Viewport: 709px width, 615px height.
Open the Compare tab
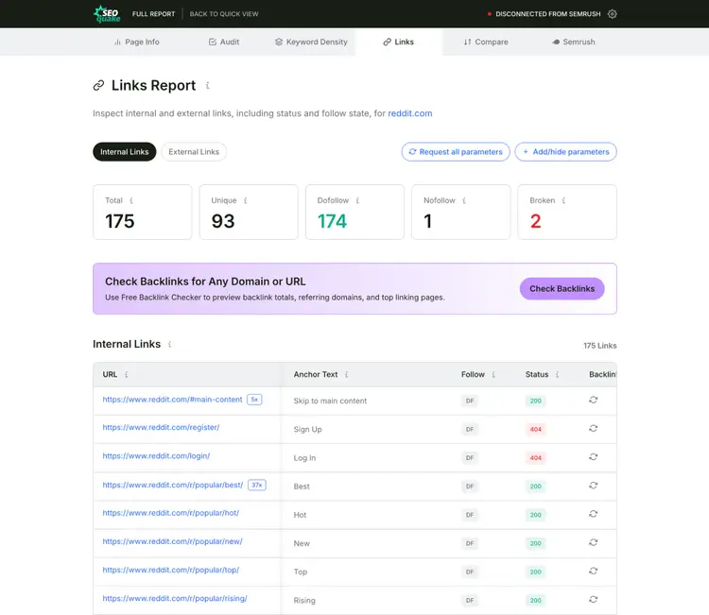(486, 42)
